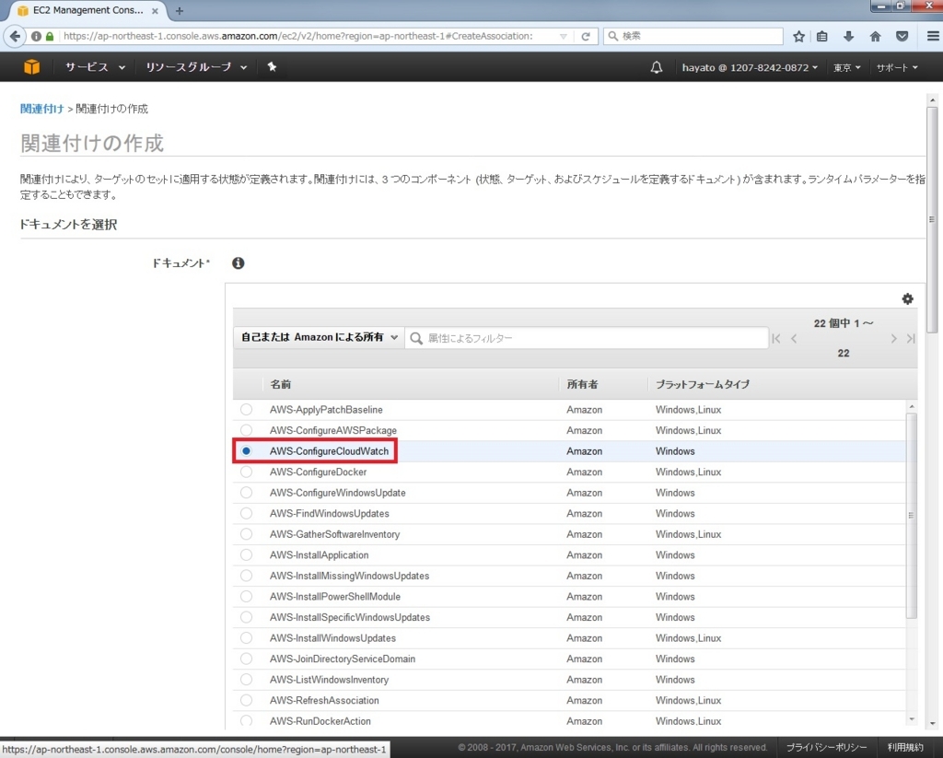Select AWS-InstallPowerShellModule radio button
Viewport: 943px width, 758px height.
(246, 596)
